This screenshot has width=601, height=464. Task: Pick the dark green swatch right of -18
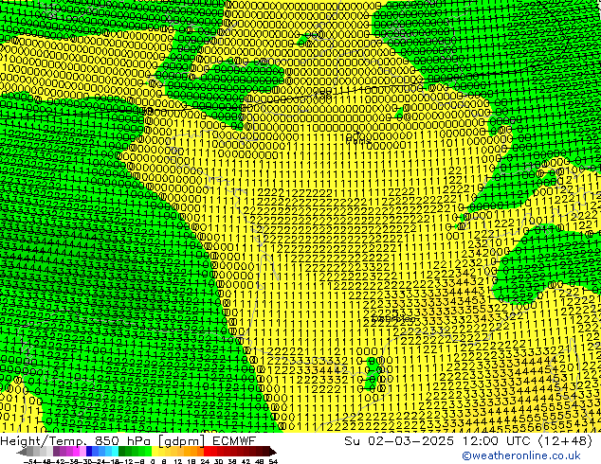coord(121,451)
